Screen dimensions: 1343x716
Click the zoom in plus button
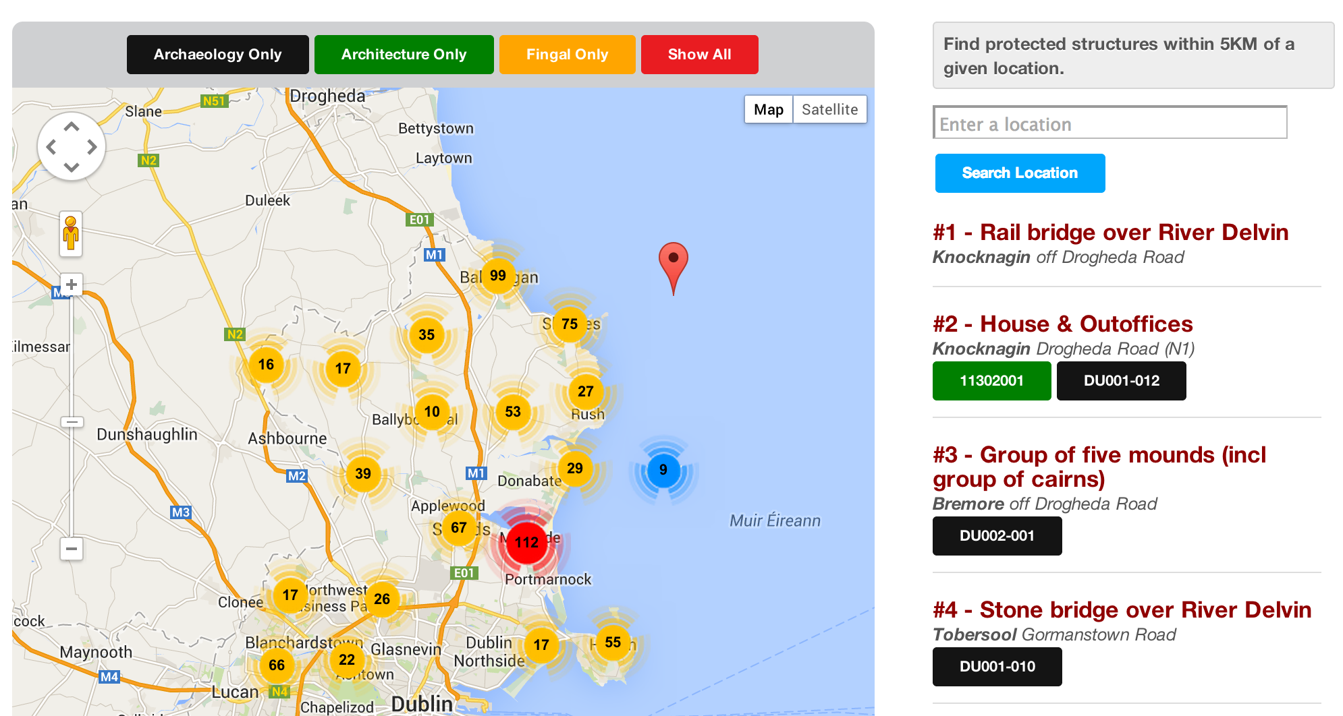[72, 285]
